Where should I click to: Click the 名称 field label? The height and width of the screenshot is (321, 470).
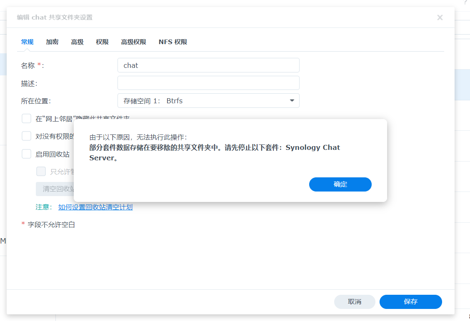point(32,66)
